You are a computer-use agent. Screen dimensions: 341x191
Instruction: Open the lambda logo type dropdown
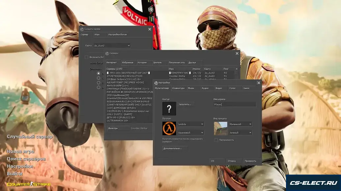(x=191, y=124)
